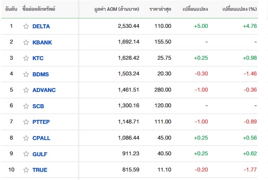This screenshot has width=268, height=180.
Task: Sort by ราคาล่าสุด column header
Action: coord(160,9)
